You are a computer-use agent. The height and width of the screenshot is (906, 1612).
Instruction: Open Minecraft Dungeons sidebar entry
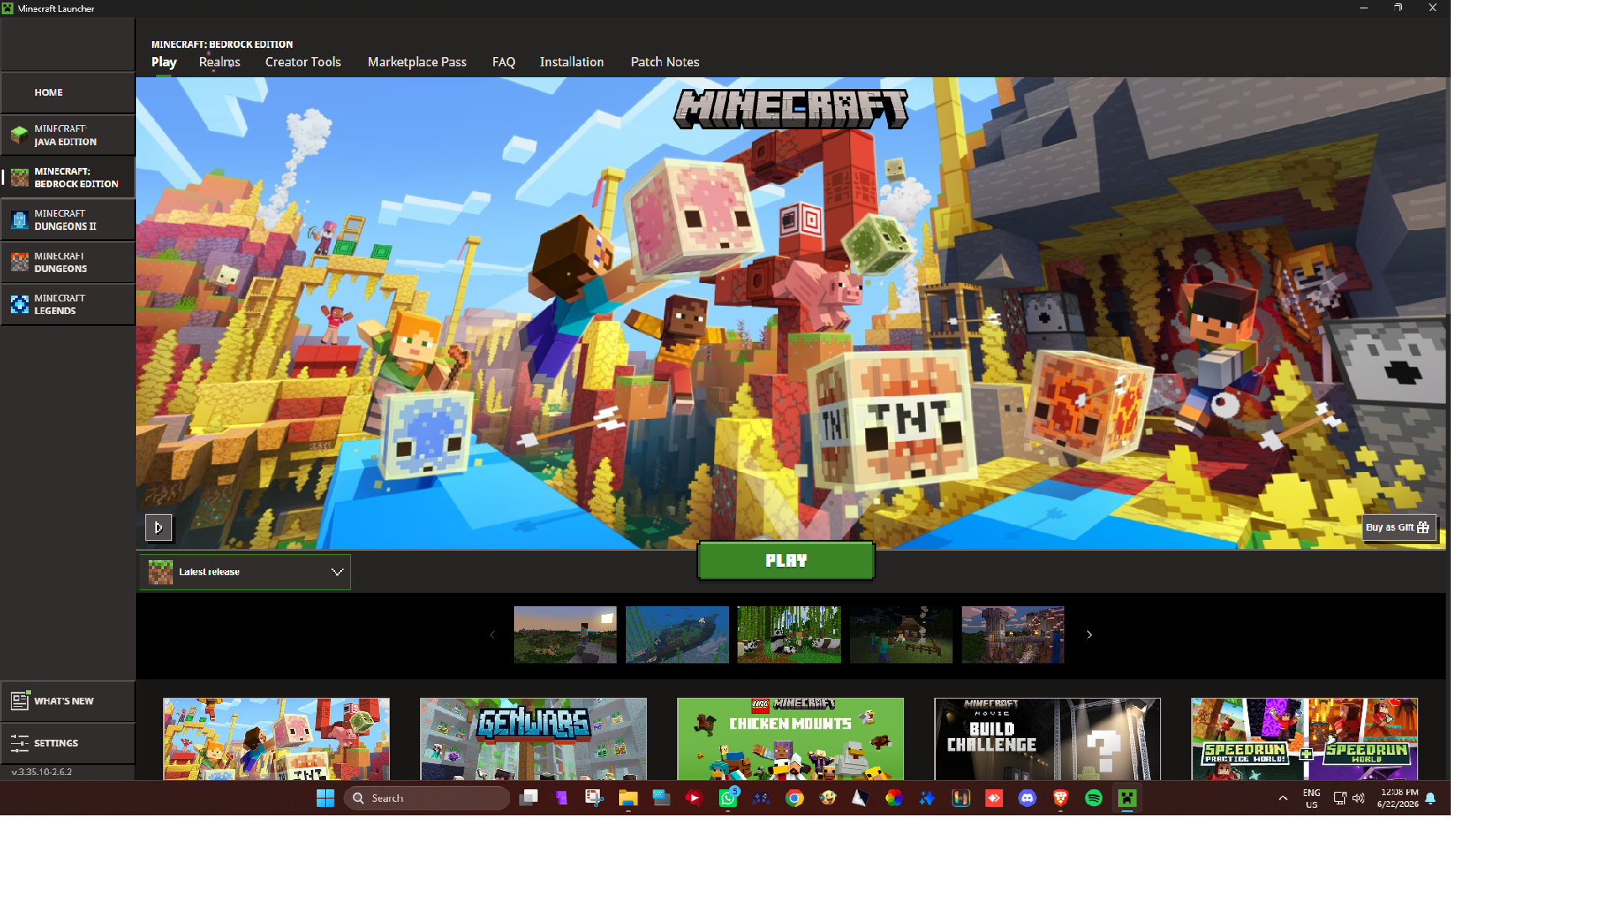67,262
